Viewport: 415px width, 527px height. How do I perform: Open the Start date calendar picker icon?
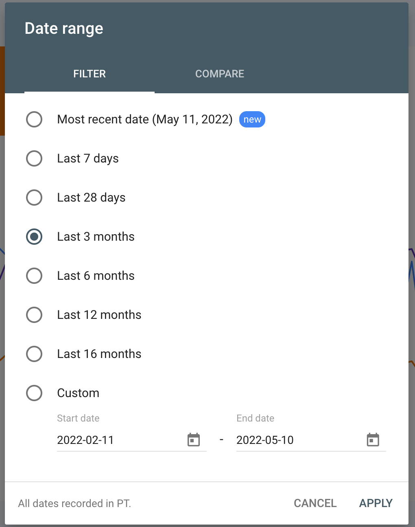coord(194,440)
